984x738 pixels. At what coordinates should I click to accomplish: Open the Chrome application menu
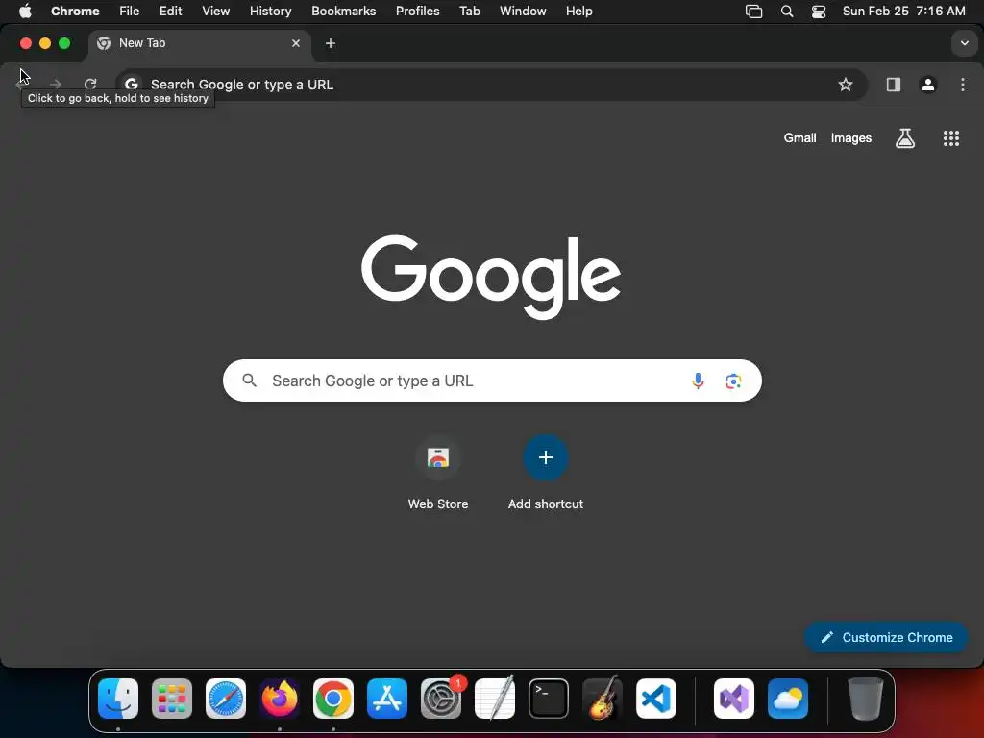(x=75, y=11)
